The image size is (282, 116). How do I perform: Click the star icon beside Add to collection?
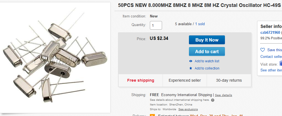tap(191, 68)
